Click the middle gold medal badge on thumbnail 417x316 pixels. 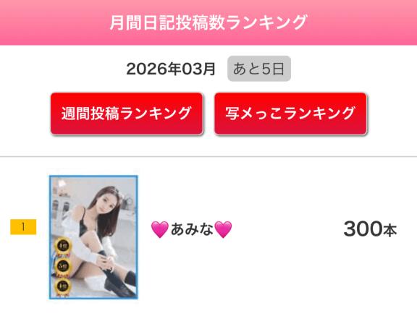pyautogui.click(x=63, y=266)
